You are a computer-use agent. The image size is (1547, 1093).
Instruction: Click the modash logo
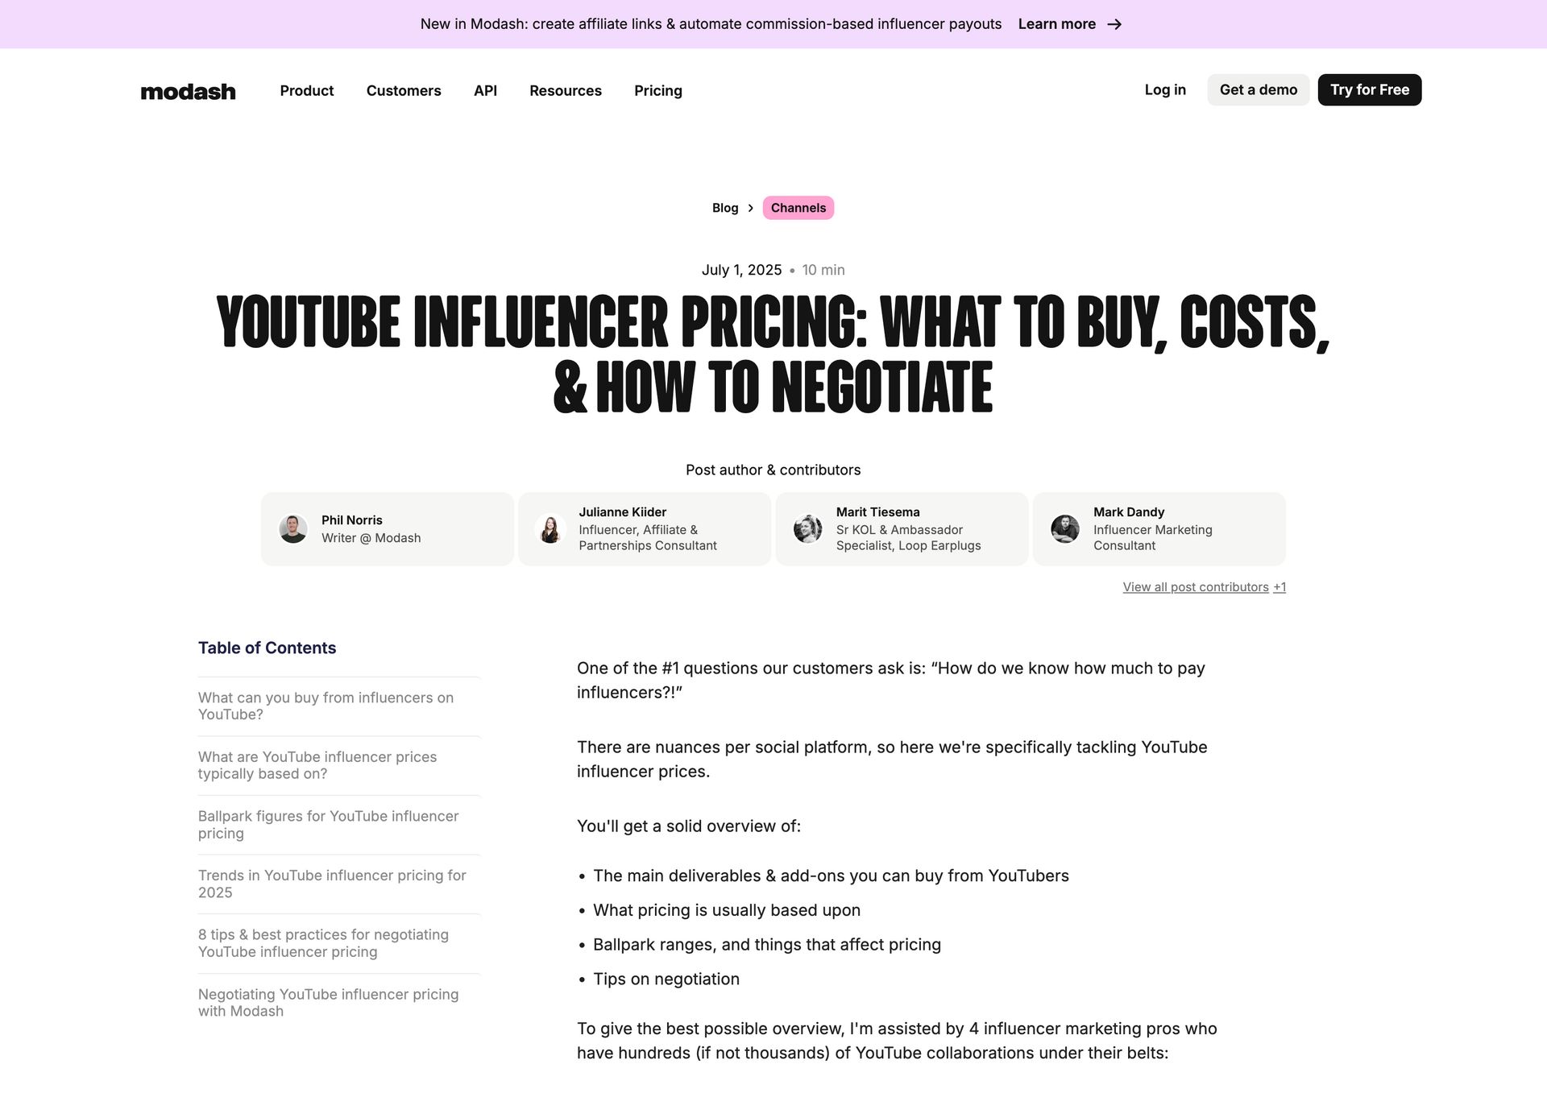coord(188,91)
